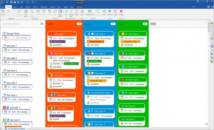Close the Lan 2nd Quarter Projects tab
The height and width of the screenshot is (130, 214).
[x=30, y=128]
